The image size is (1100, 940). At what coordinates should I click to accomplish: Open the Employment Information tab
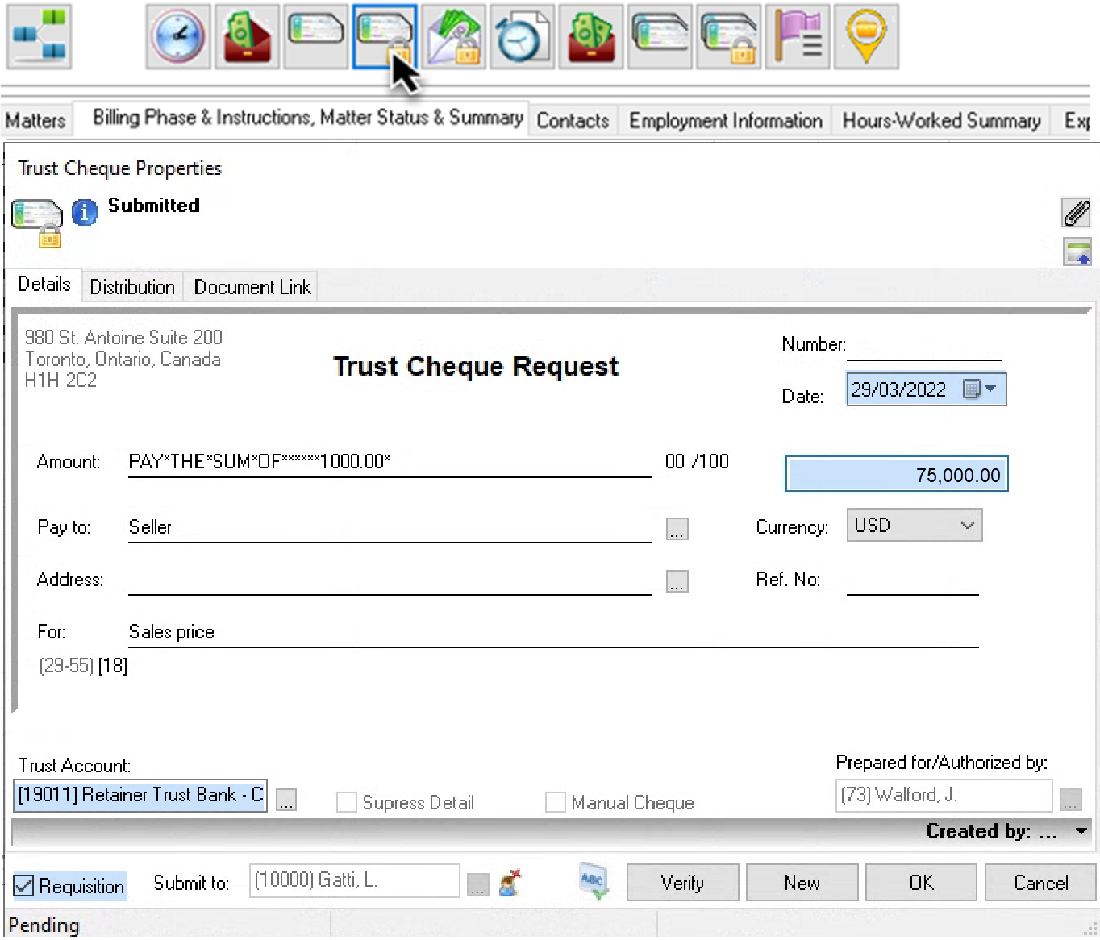726,121
